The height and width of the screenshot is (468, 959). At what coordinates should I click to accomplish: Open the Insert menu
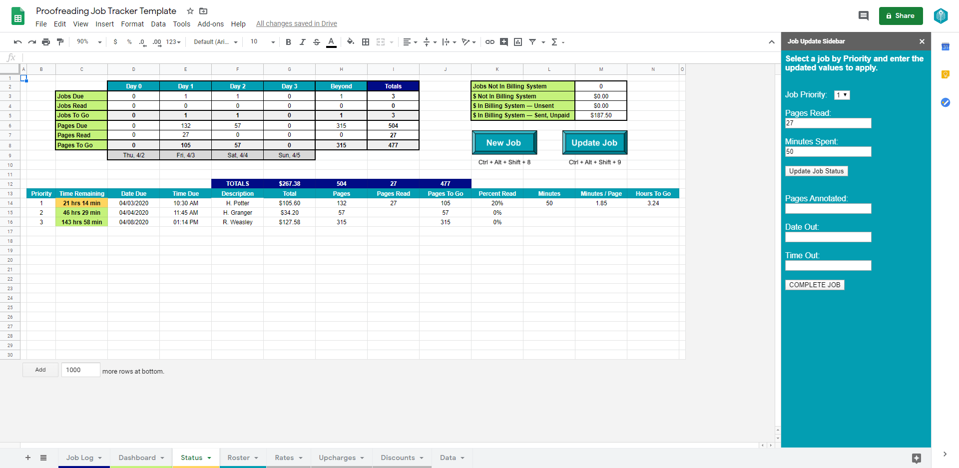(x=104, y=24)
